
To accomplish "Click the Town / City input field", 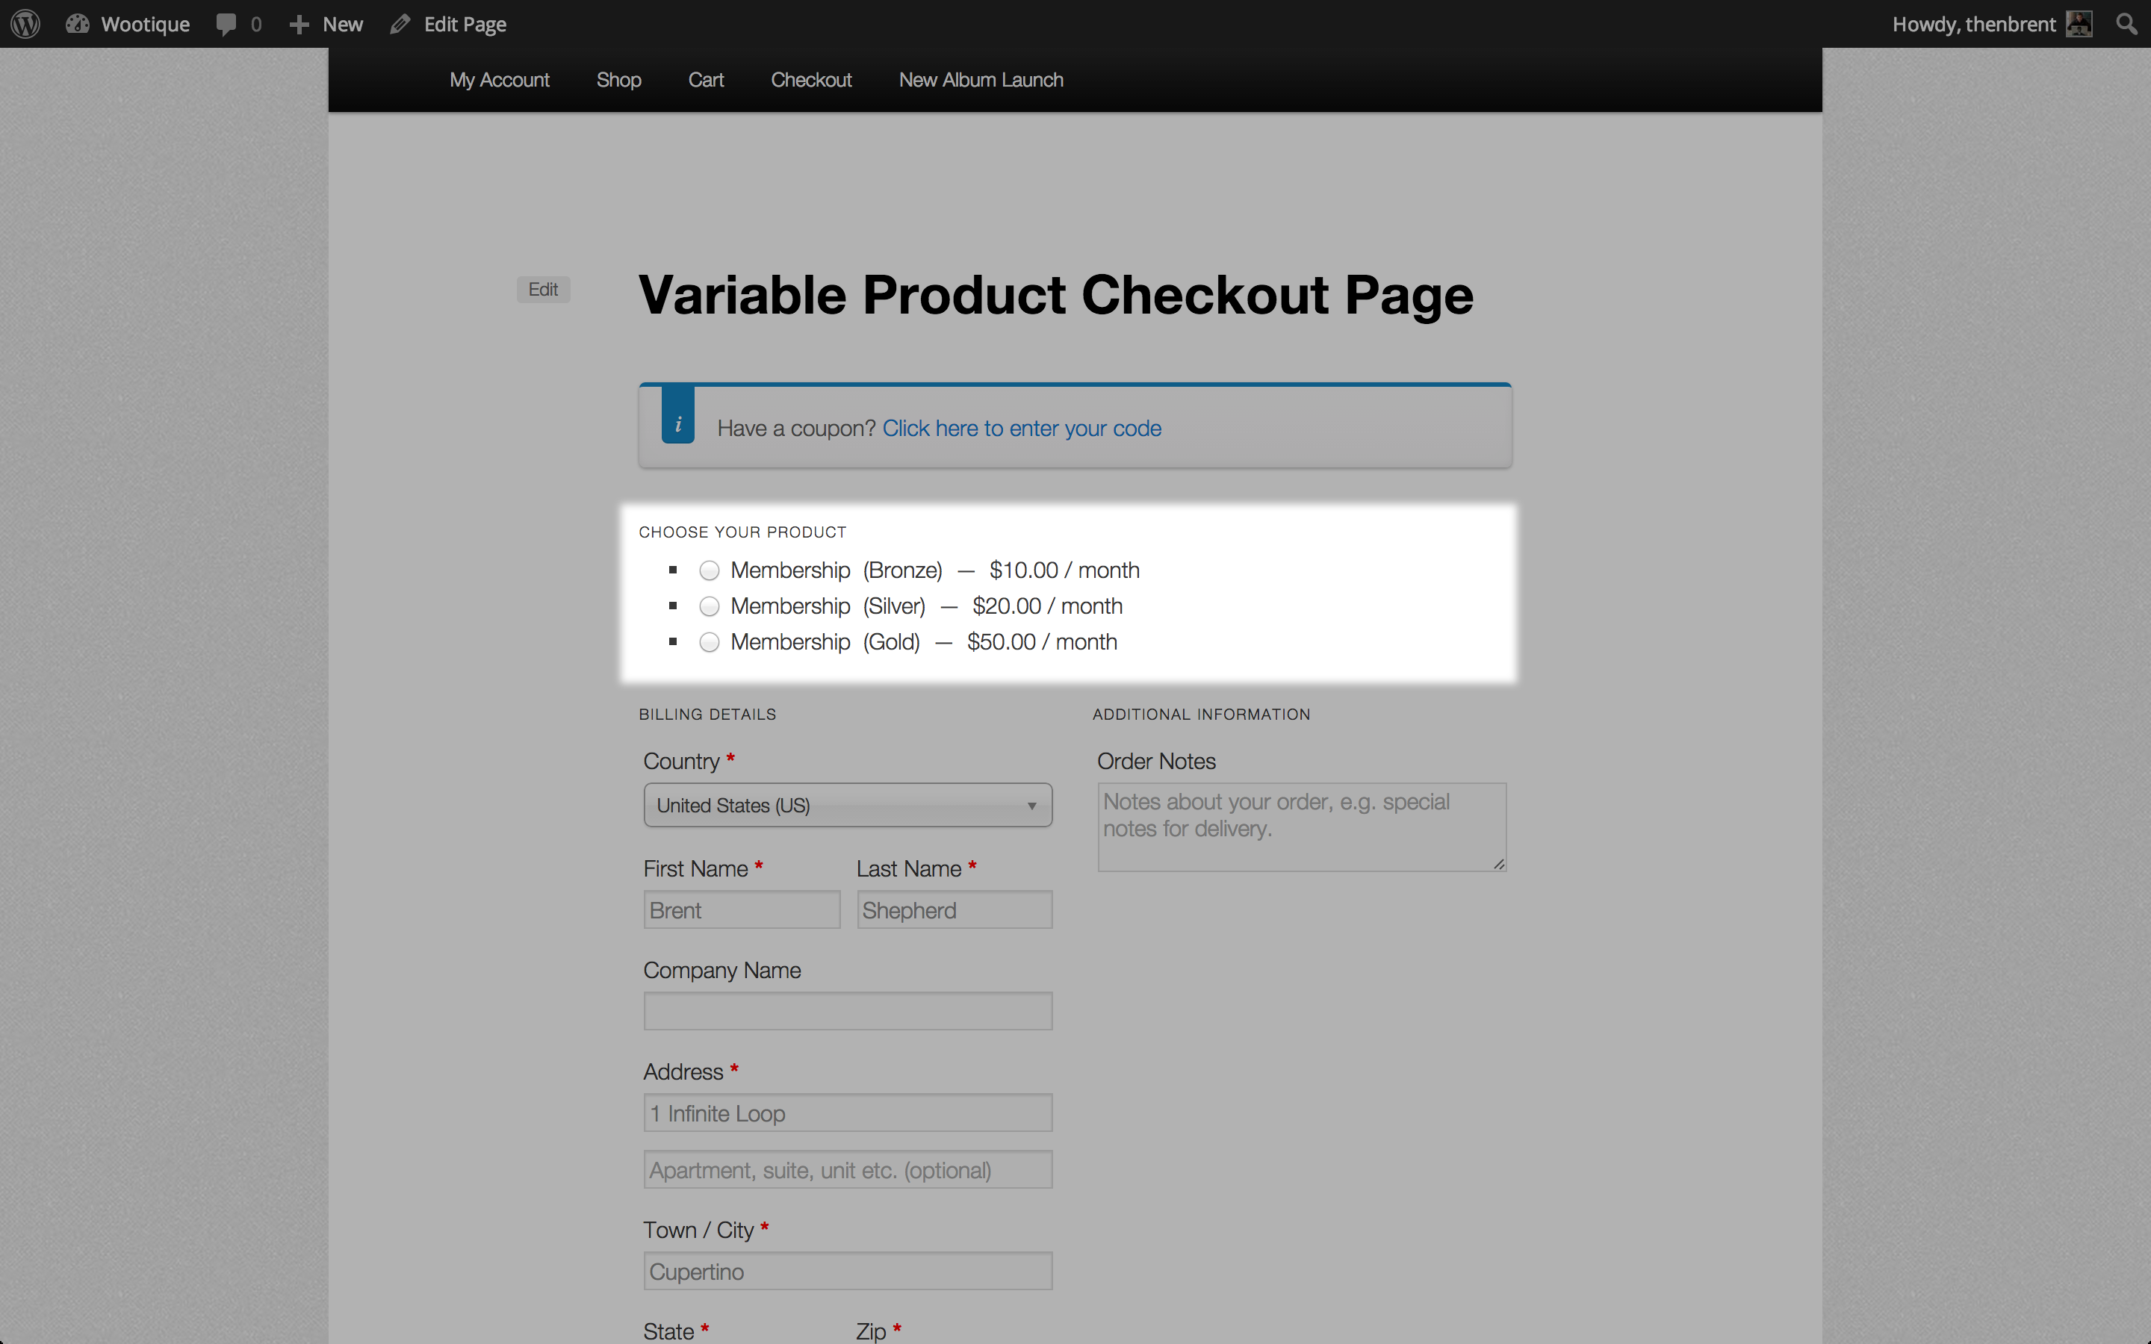I will click(847, 1271).
